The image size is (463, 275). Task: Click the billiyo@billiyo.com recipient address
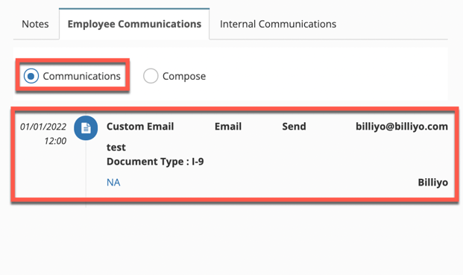[402, 127]
